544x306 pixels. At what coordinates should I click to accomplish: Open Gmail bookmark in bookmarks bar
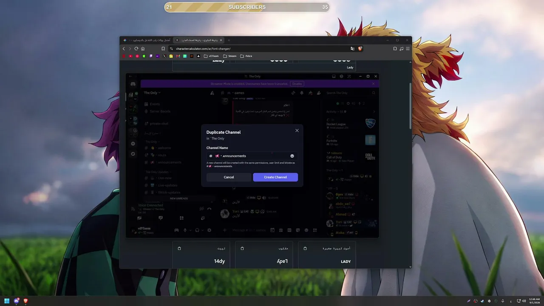(178, 56)
